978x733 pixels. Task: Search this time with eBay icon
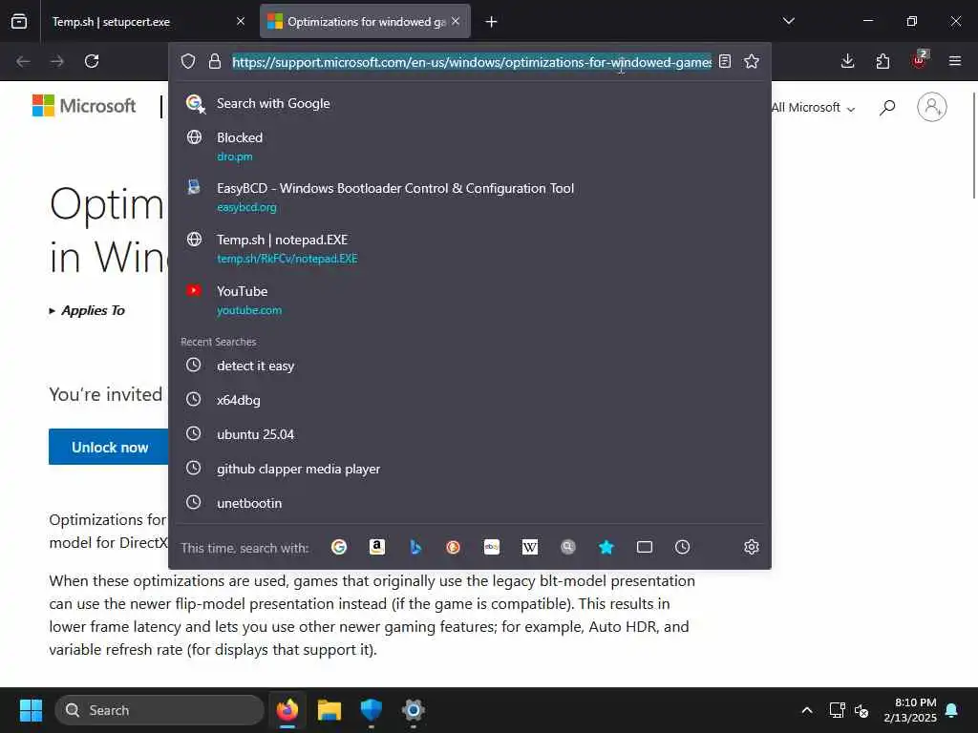[x=492, y=547]
